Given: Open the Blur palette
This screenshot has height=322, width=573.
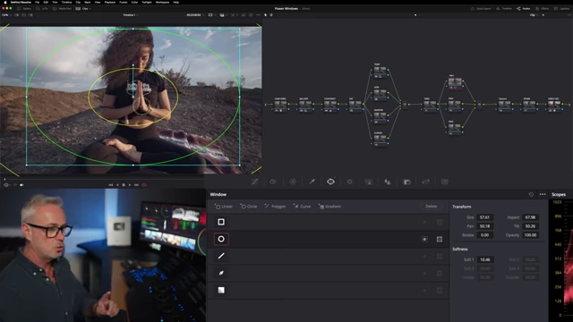Looking at the screenshot, I should [388, 182].
